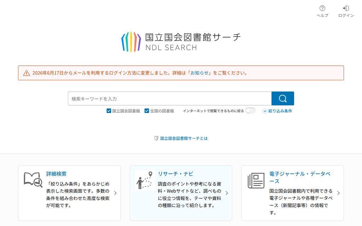
Task: Toggle インターネットで閲覧できるものに絞る switch
Action: [251, 111]
